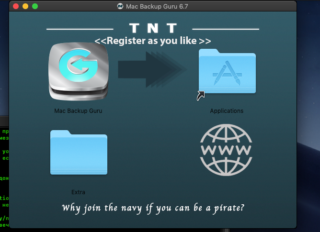Image resolution: width=320 pixels, height=232 pixels.
Task: Close the Mac Backup Guru window
Action: 16,6
